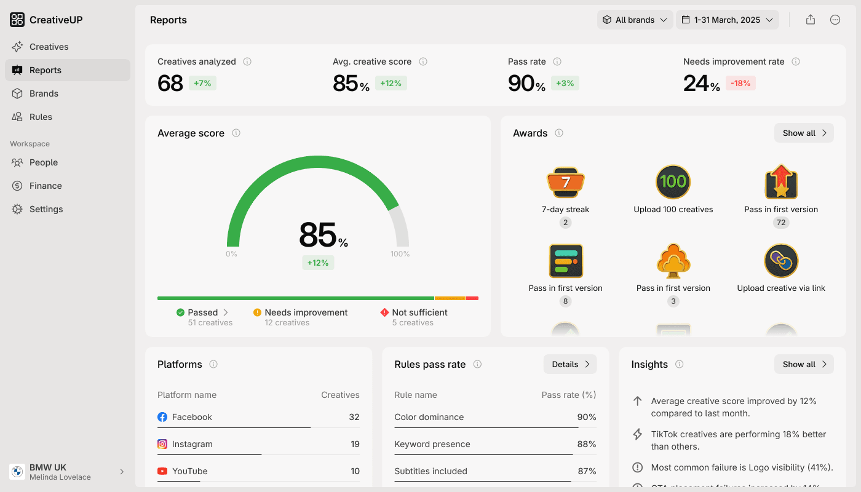Viewport: 861px width, 492px height.
Task: Open the All brands dropdown
Action: [635, 19]
